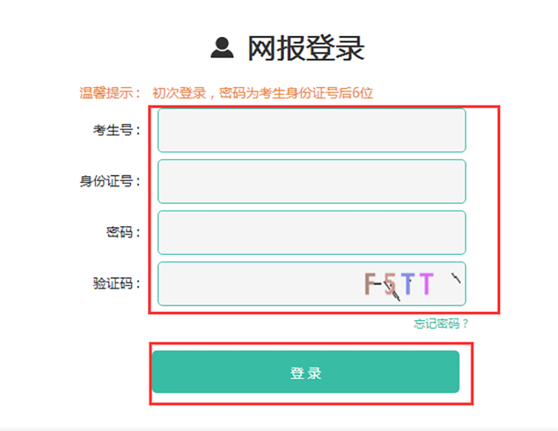The image size is (558, 431).
Task: Click the 密码 field label
Action: point(122,230)
